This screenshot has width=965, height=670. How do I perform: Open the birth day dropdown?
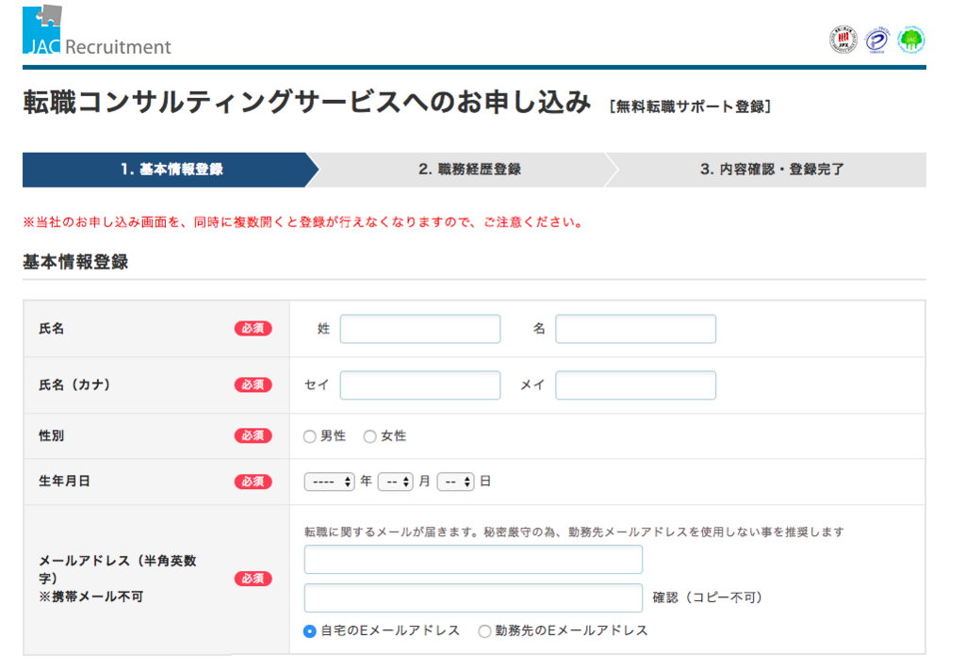(455, 482)
